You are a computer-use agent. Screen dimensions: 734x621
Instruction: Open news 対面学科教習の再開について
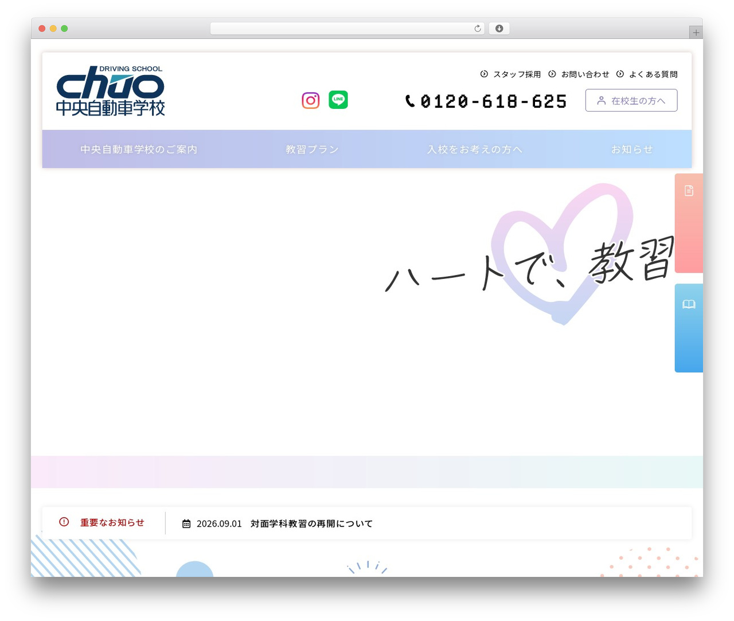[311, 524]
